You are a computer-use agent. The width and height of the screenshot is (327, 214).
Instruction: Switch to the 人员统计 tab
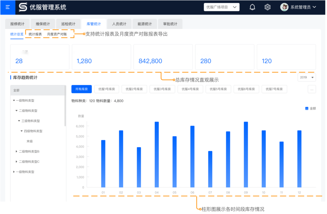(x=119, y=24)
